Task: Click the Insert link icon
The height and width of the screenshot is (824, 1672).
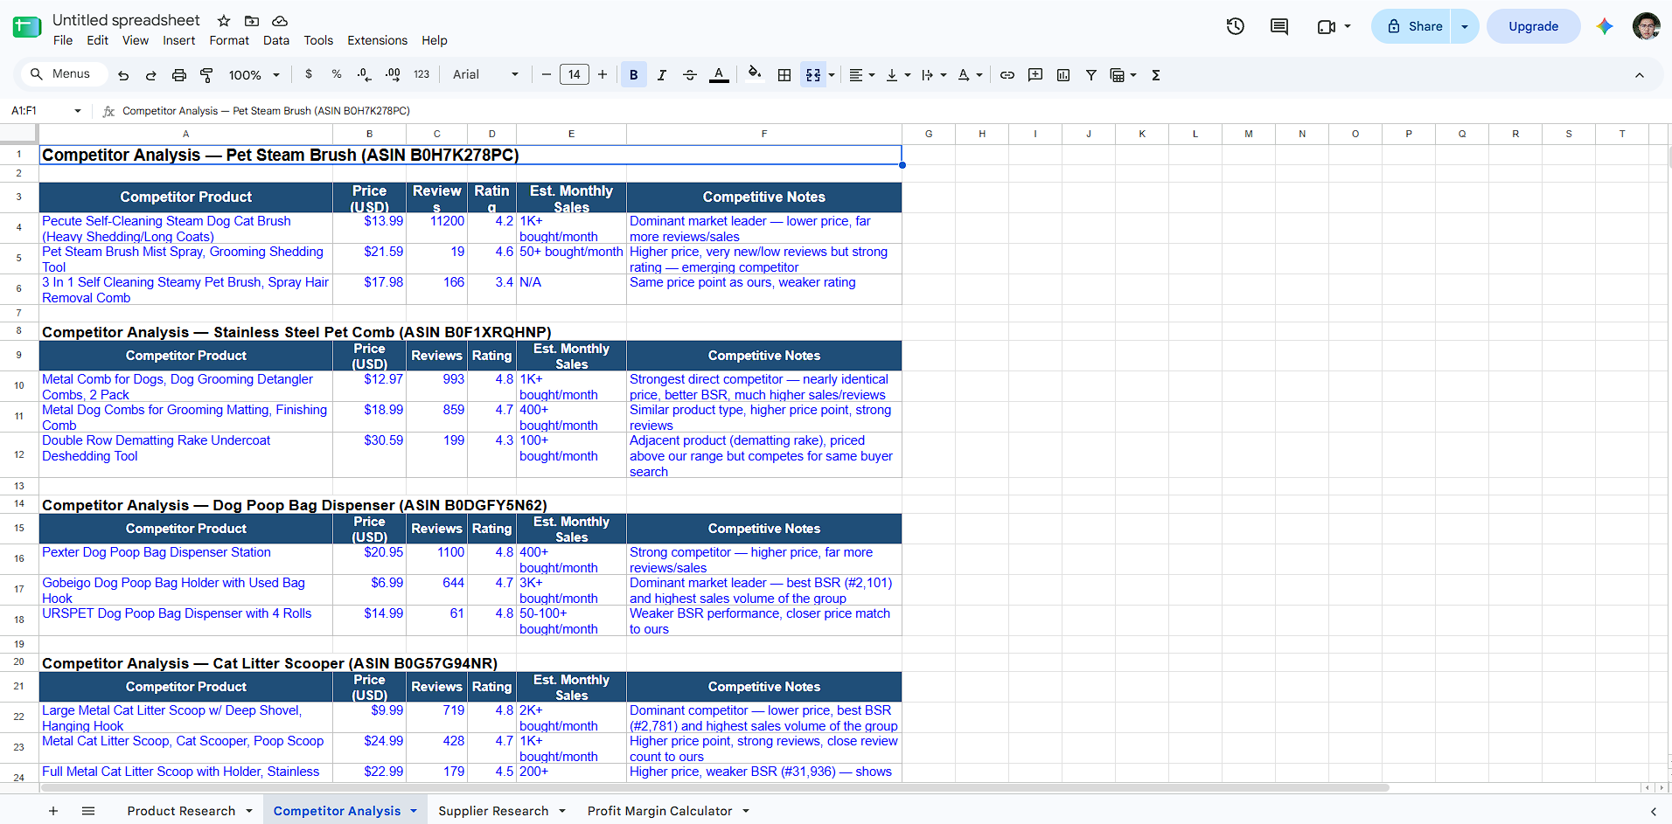Action: click(1007, 75)
